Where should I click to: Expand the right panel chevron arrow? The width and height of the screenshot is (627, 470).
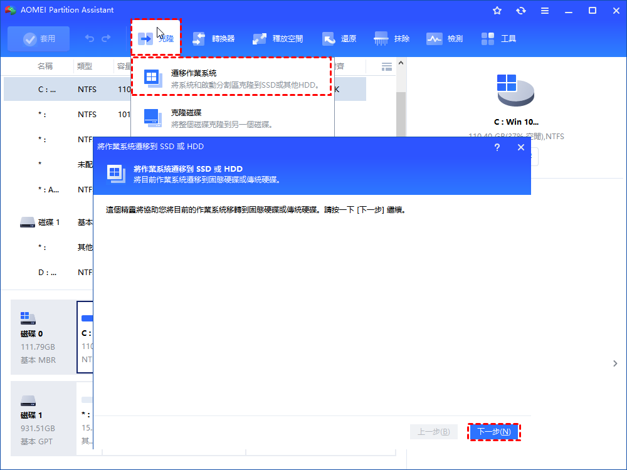pos(615,363)
